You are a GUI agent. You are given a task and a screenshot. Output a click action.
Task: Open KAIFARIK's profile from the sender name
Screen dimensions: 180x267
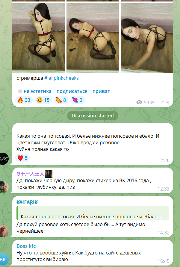tap(27, 202)
